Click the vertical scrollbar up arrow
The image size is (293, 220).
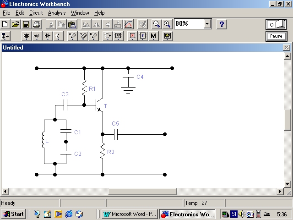coord(287,56)
